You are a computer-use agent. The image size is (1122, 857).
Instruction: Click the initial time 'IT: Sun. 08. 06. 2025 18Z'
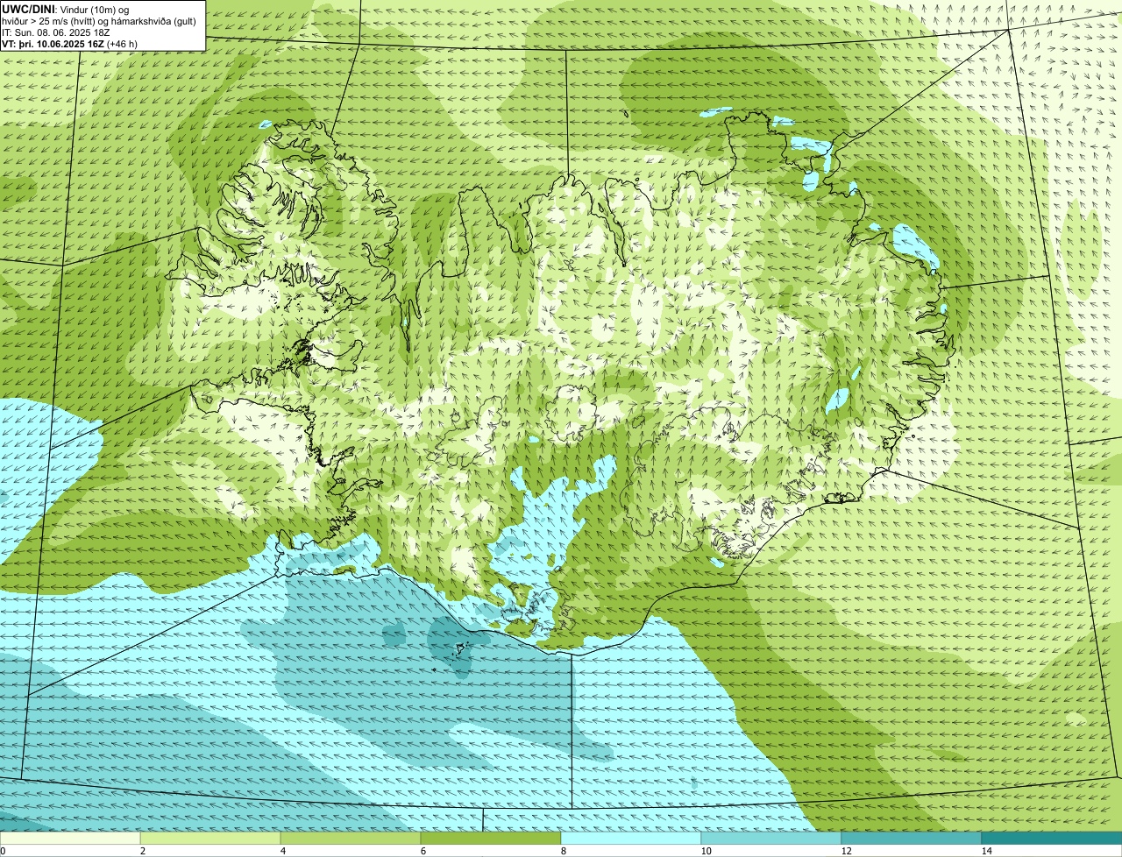(x=56, y=32)
